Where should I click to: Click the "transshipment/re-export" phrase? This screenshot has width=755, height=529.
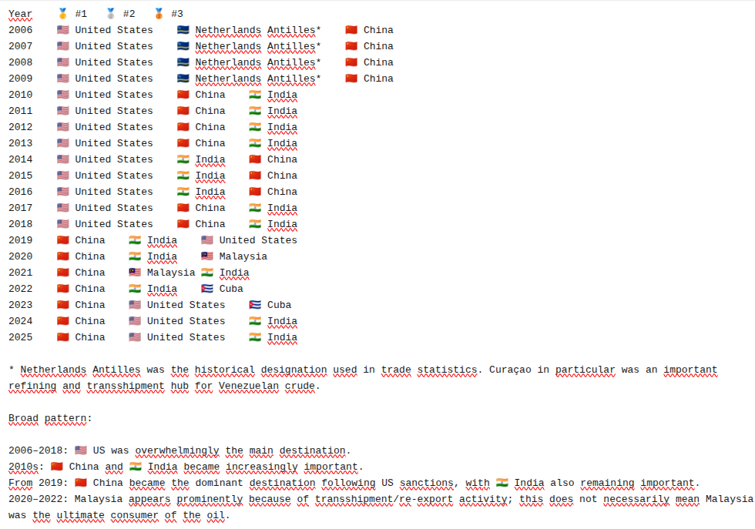(384, 499)
